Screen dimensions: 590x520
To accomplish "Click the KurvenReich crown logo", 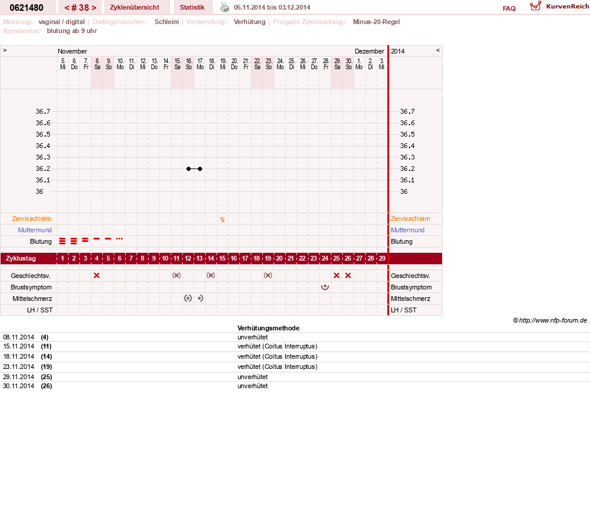I will coord(535,6).
